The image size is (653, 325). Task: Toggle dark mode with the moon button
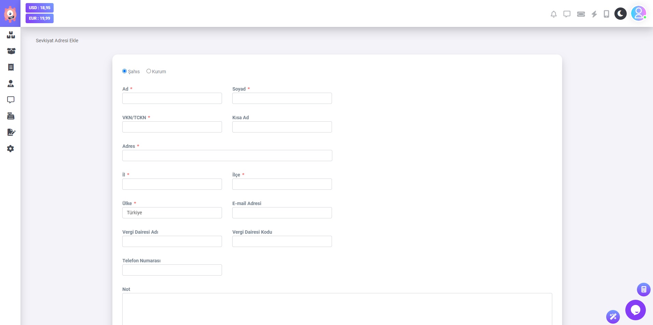pyautogui.click(x=621, y=14)
